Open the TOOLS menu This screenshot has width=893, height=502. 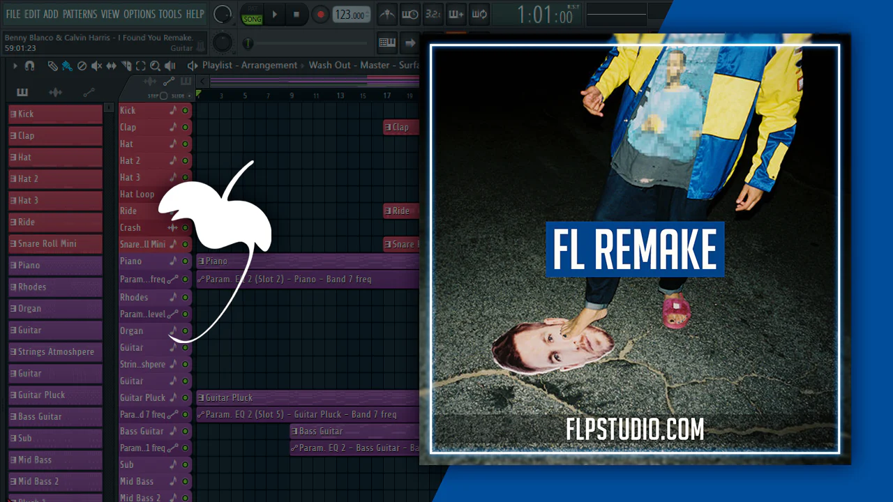click(x=170, y=14)
